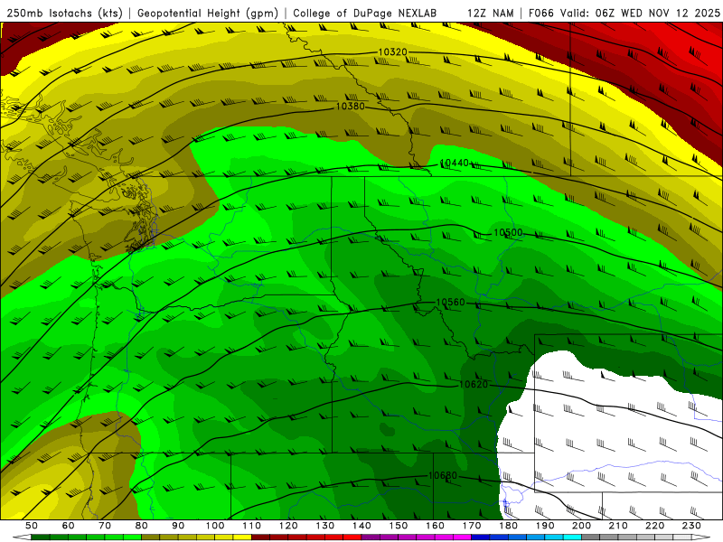Click the 190 value on the color scale
The image size is (723, 542).
click(x=545, y=526)
